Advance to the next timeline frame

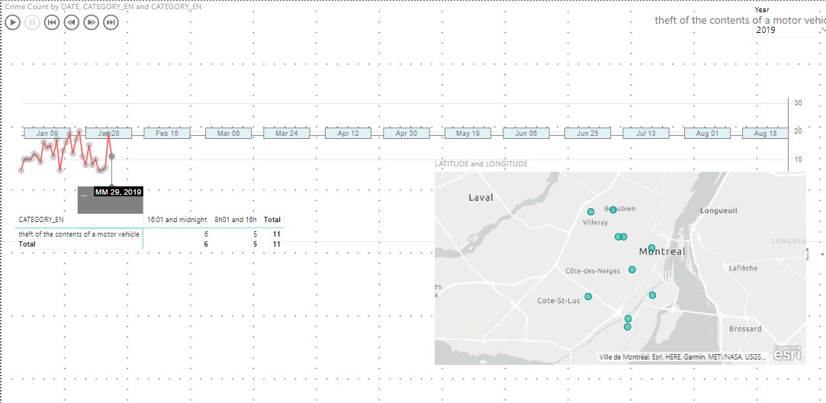[91, 22]
